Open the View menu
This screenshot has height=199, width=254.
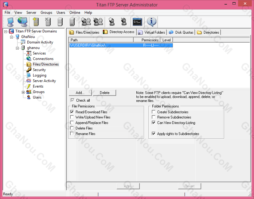tap(18, 13)
